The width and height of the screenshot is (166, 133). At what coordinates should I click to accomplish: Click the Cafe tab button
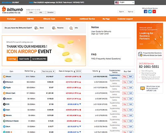coord(31,12)
